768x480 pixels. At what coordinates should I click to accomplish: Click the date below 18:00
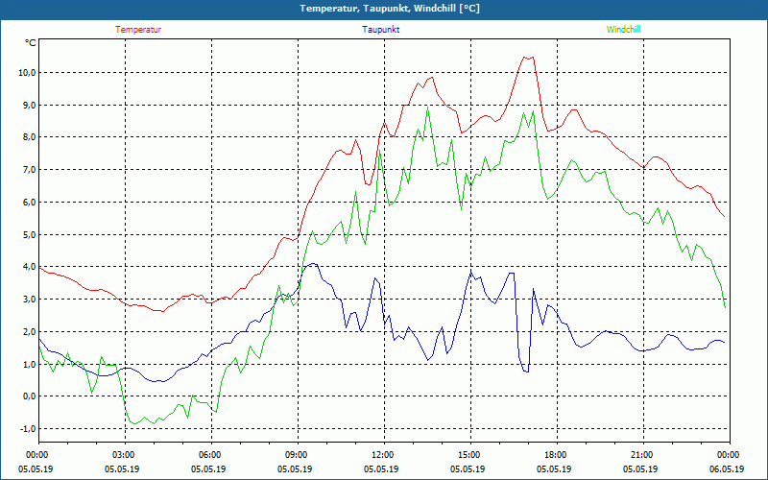554,468
